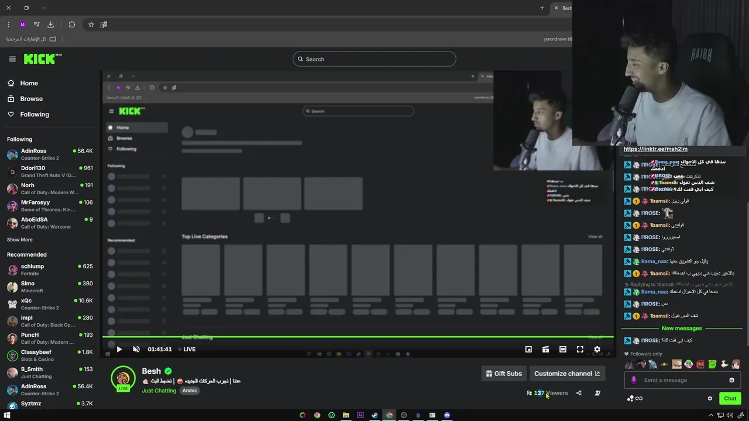
Task: Open PuncH recommended channel
Action: (50, 339)
